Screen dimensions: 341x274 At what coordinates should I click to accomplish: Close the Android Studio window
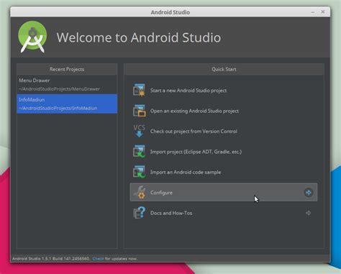point(323,12)
